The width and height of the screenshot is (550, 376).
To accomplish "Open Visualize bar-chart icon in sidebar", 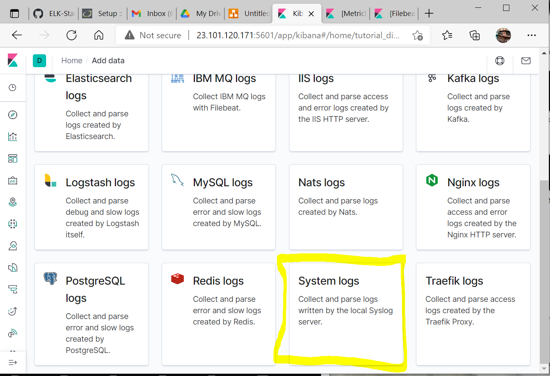I will pyautogui.click(x=12, y=137).
